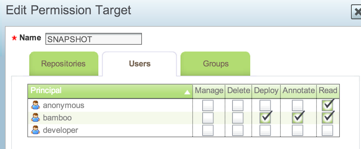Enable Read permission for developer
361x149 pixels.
327,130
